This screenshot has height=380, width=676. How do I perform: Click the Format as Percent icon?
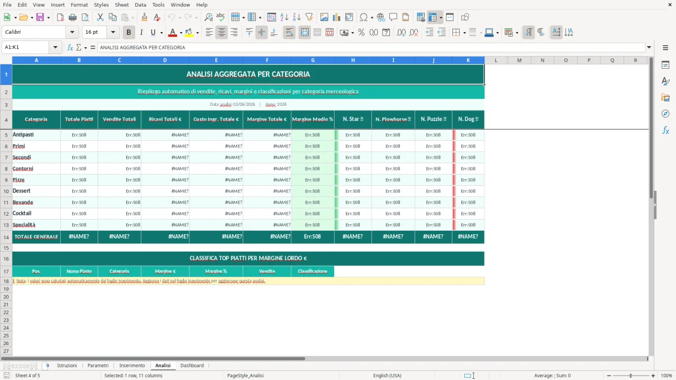tap(361, 33)
